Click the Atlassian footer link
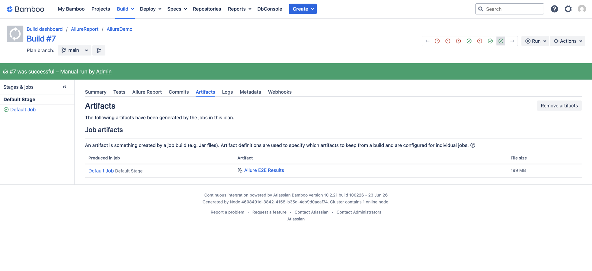This screenshot has height=271, width=592. point(296,219)
